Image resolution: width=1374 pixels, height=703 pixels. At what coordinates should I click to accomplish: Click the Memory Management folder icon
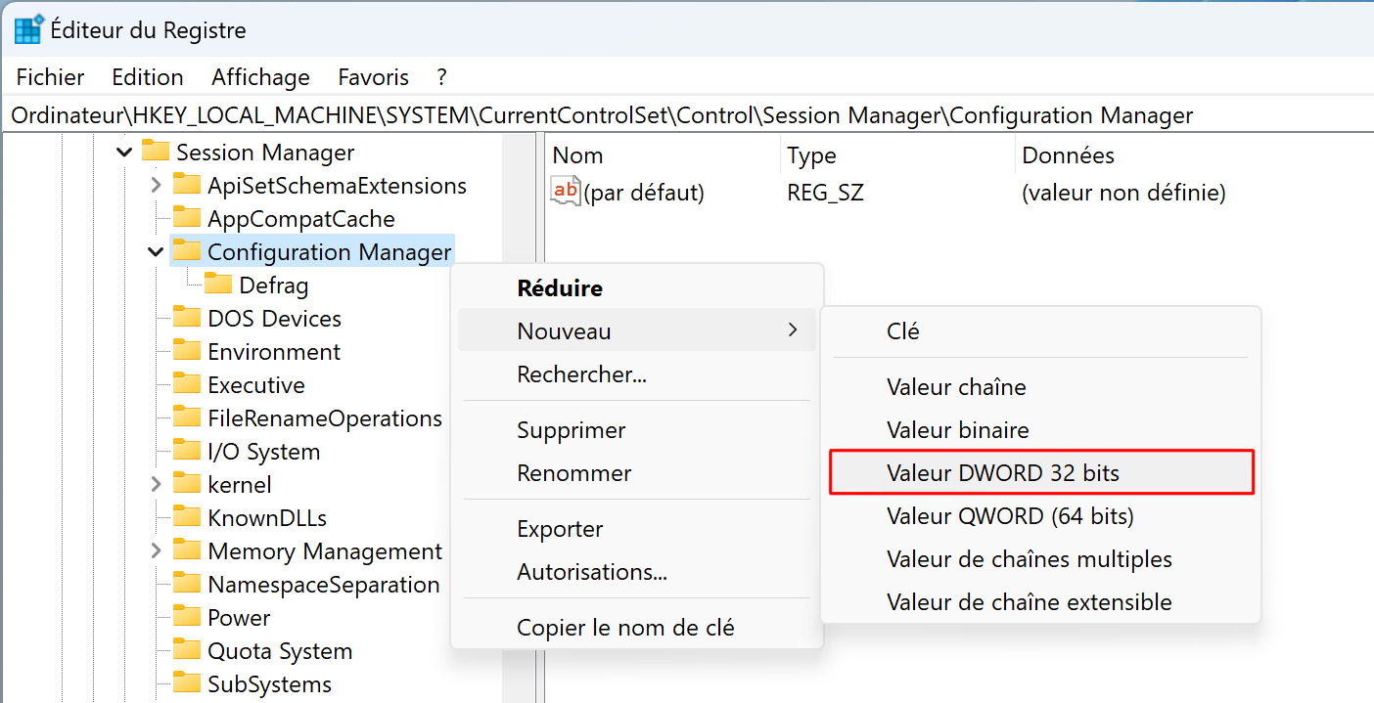pos(187,551)
